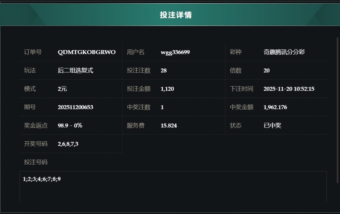Select the service fee 15.824

(169, 125)
